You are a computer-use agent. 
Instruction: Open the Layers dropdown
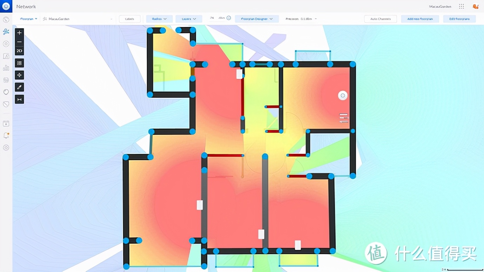[x=189, y=19]
